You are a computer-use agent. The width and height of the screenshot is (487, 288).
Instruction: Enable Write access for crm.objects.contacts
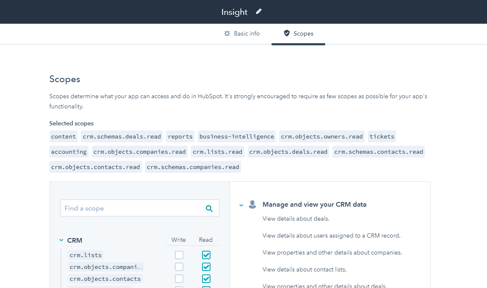point(179,279)
